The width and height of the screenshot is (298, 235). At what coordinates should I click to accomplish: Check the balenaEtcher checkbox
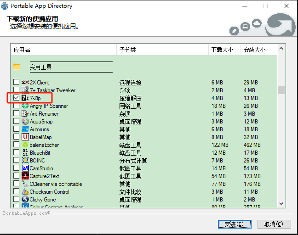pos(17,144)
